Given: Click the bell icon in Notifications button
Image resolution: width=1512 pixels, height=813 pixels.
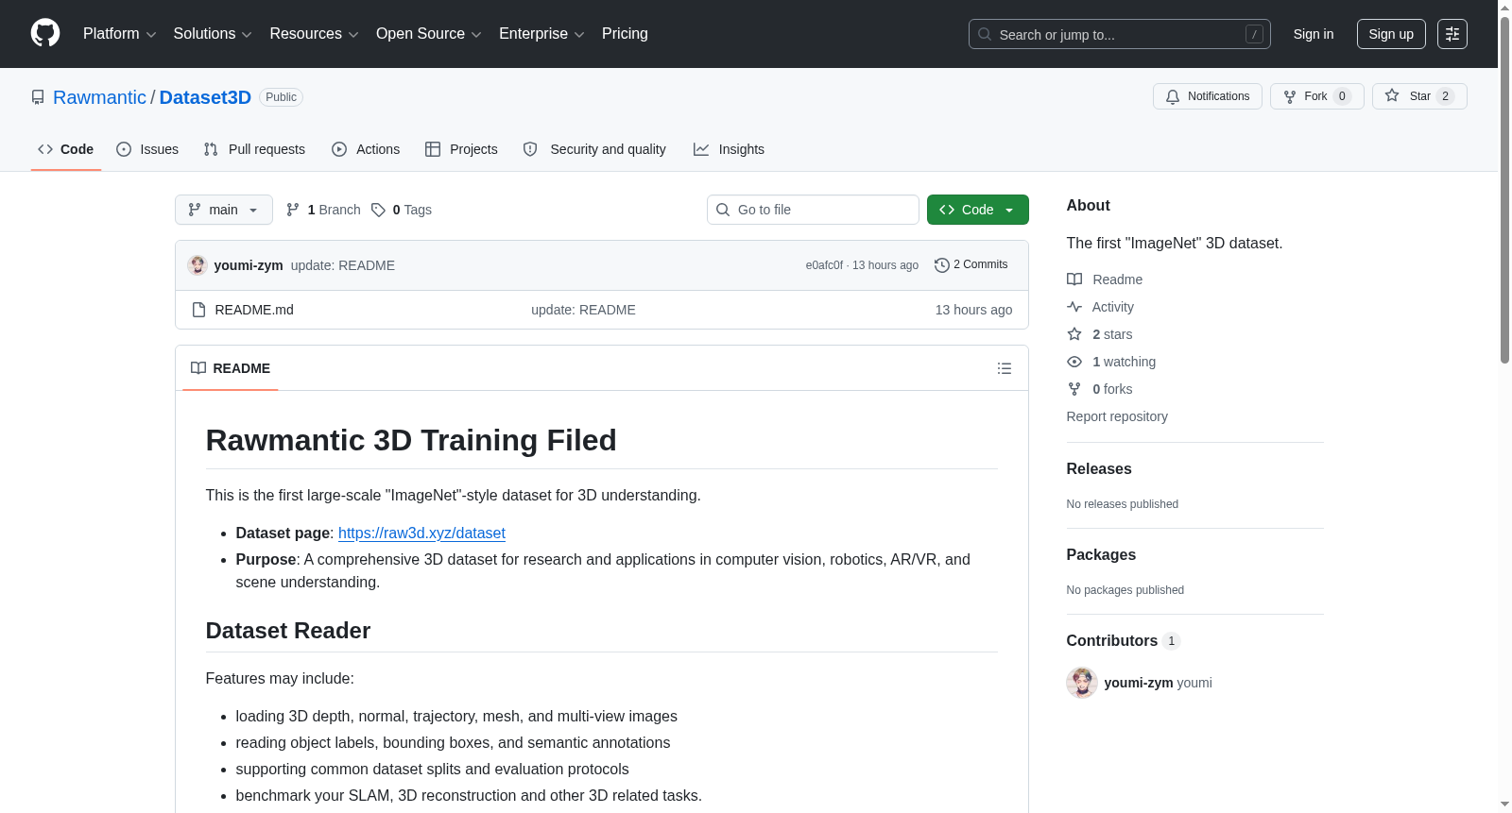Looking at the screenshot, I should tap(1173, 96).
